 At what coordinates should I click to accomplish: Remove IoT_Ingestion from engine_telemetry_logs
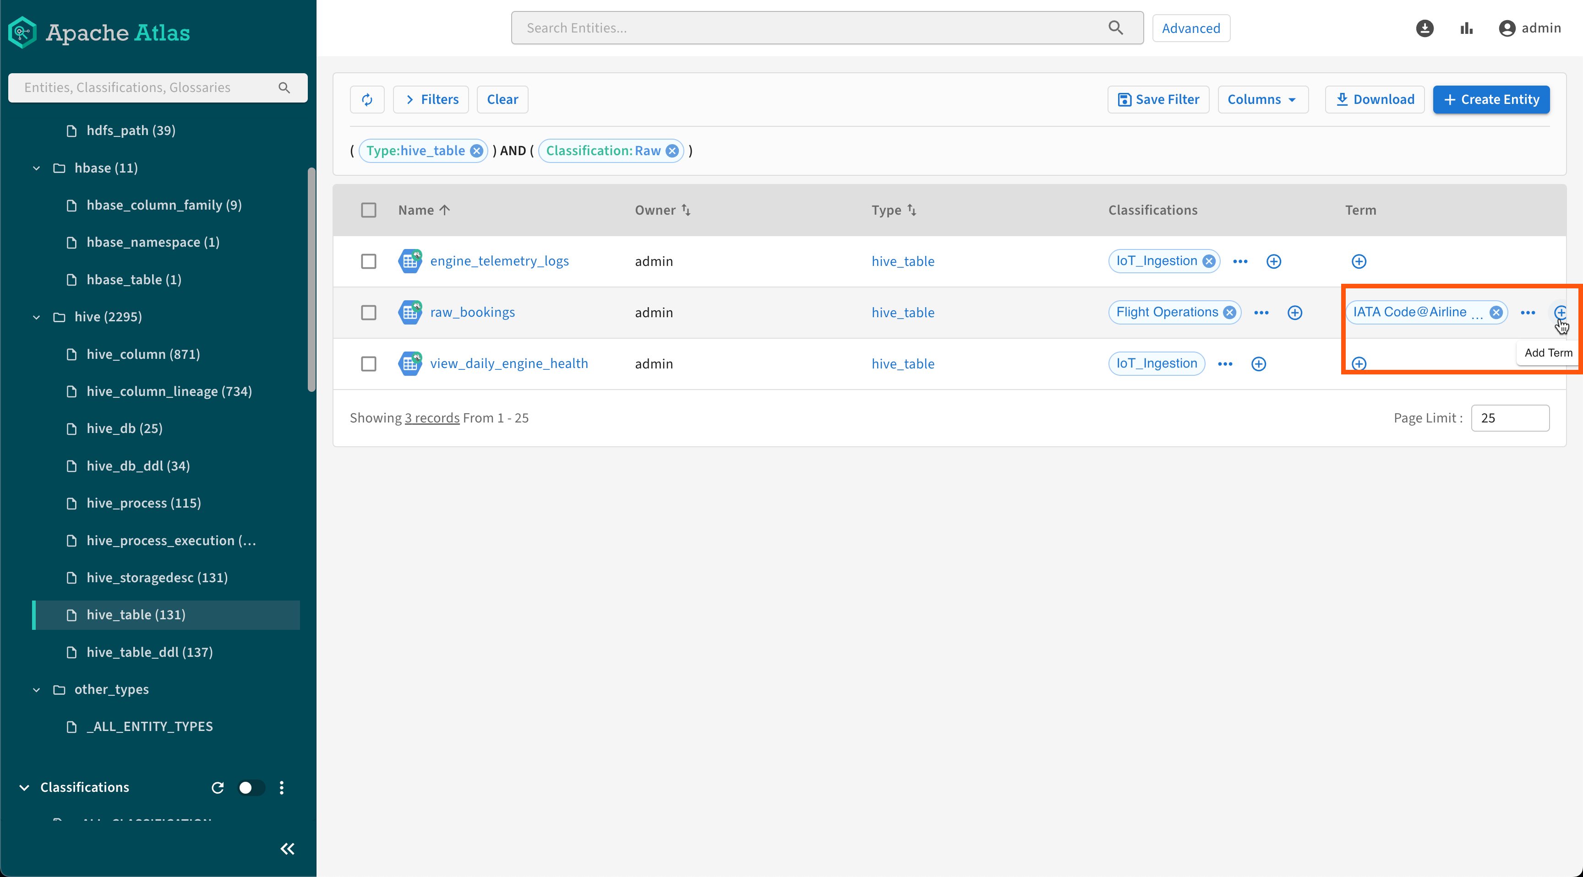[1209, 261]
